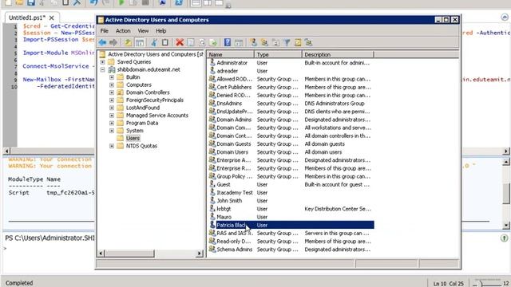
Task: Expand the System container
Action: click(112, 131)
